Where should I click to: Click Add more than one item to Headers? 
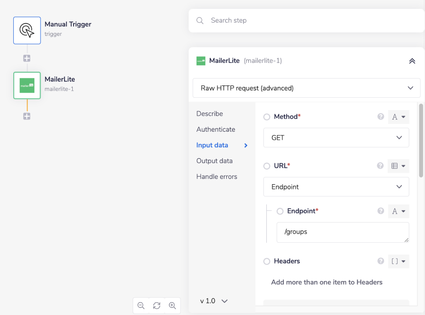(326, 282)
